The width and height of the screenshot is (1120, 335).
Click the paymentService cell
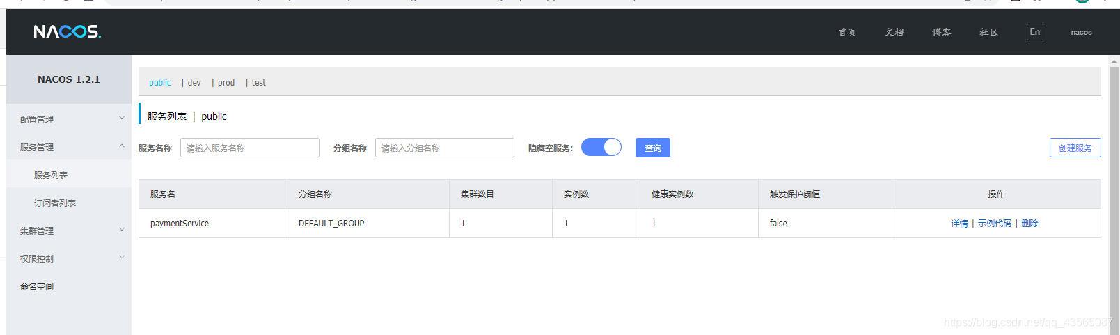tap(213, 224)
